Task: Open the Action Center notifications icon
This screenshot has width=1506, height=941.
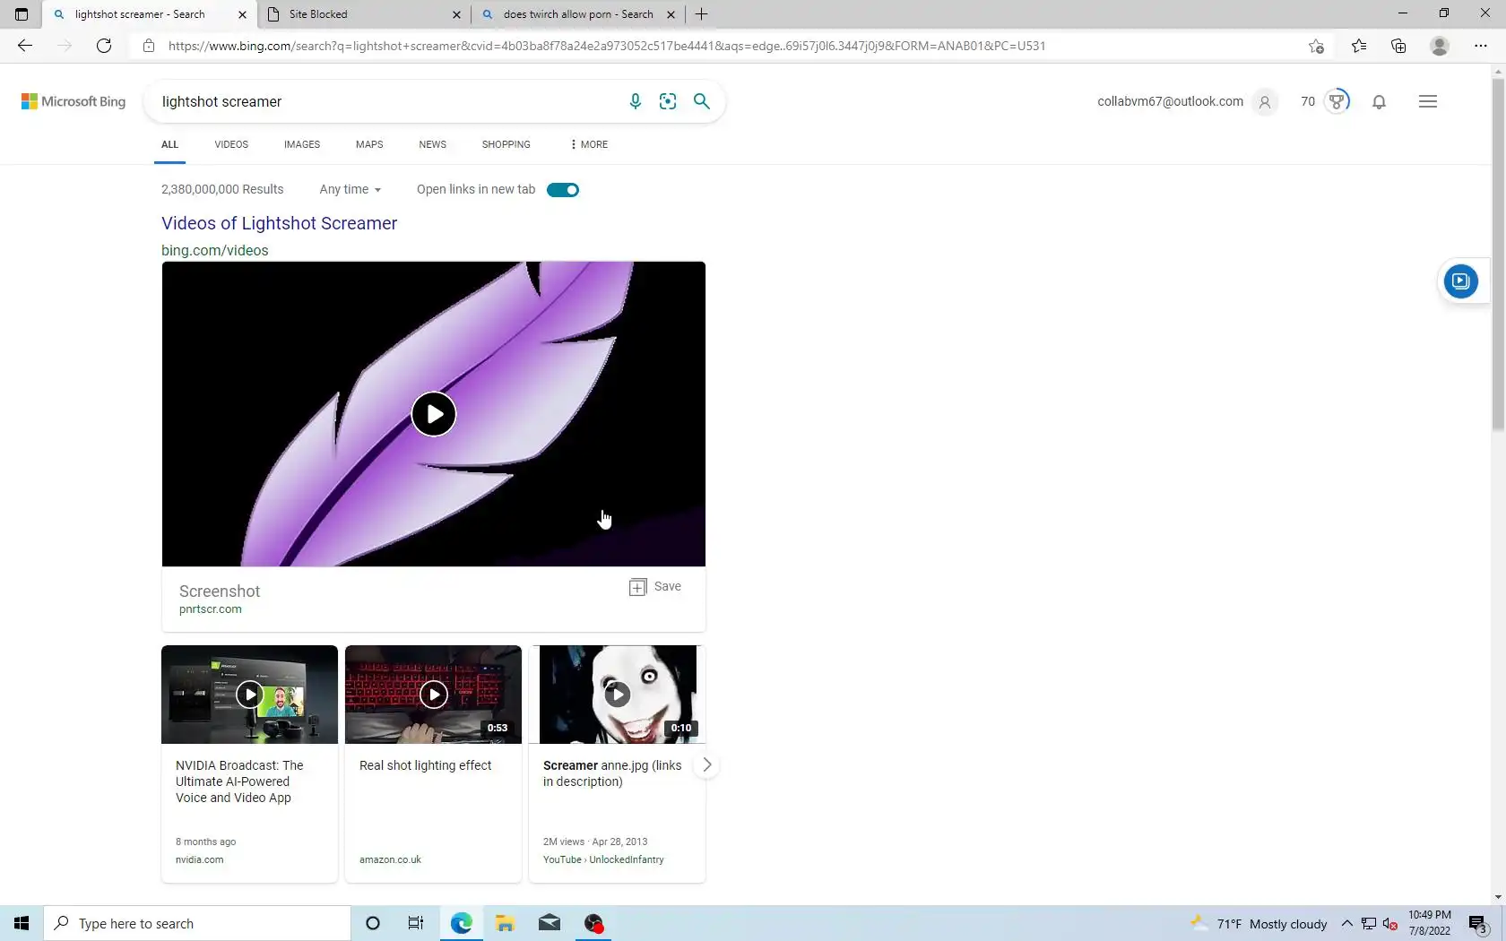Action: coord(1478,924)
